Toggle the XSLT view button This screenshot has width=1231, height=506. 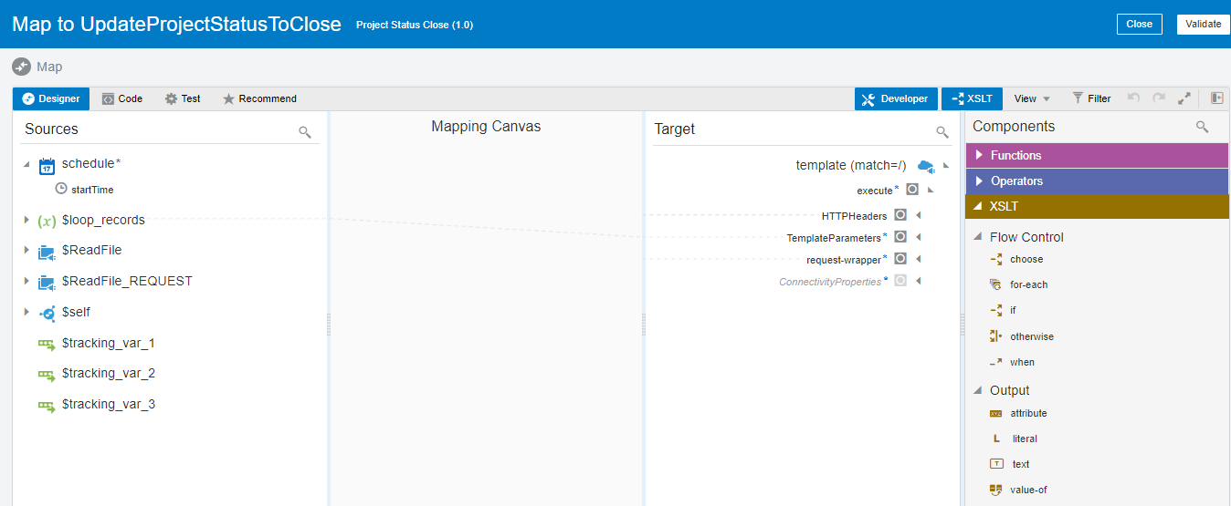972,98
